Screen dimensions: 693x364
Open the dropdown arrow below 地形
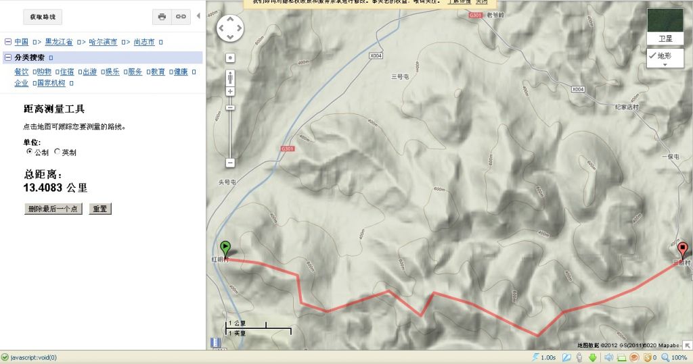pyautogui.click(x=665, y=65)
